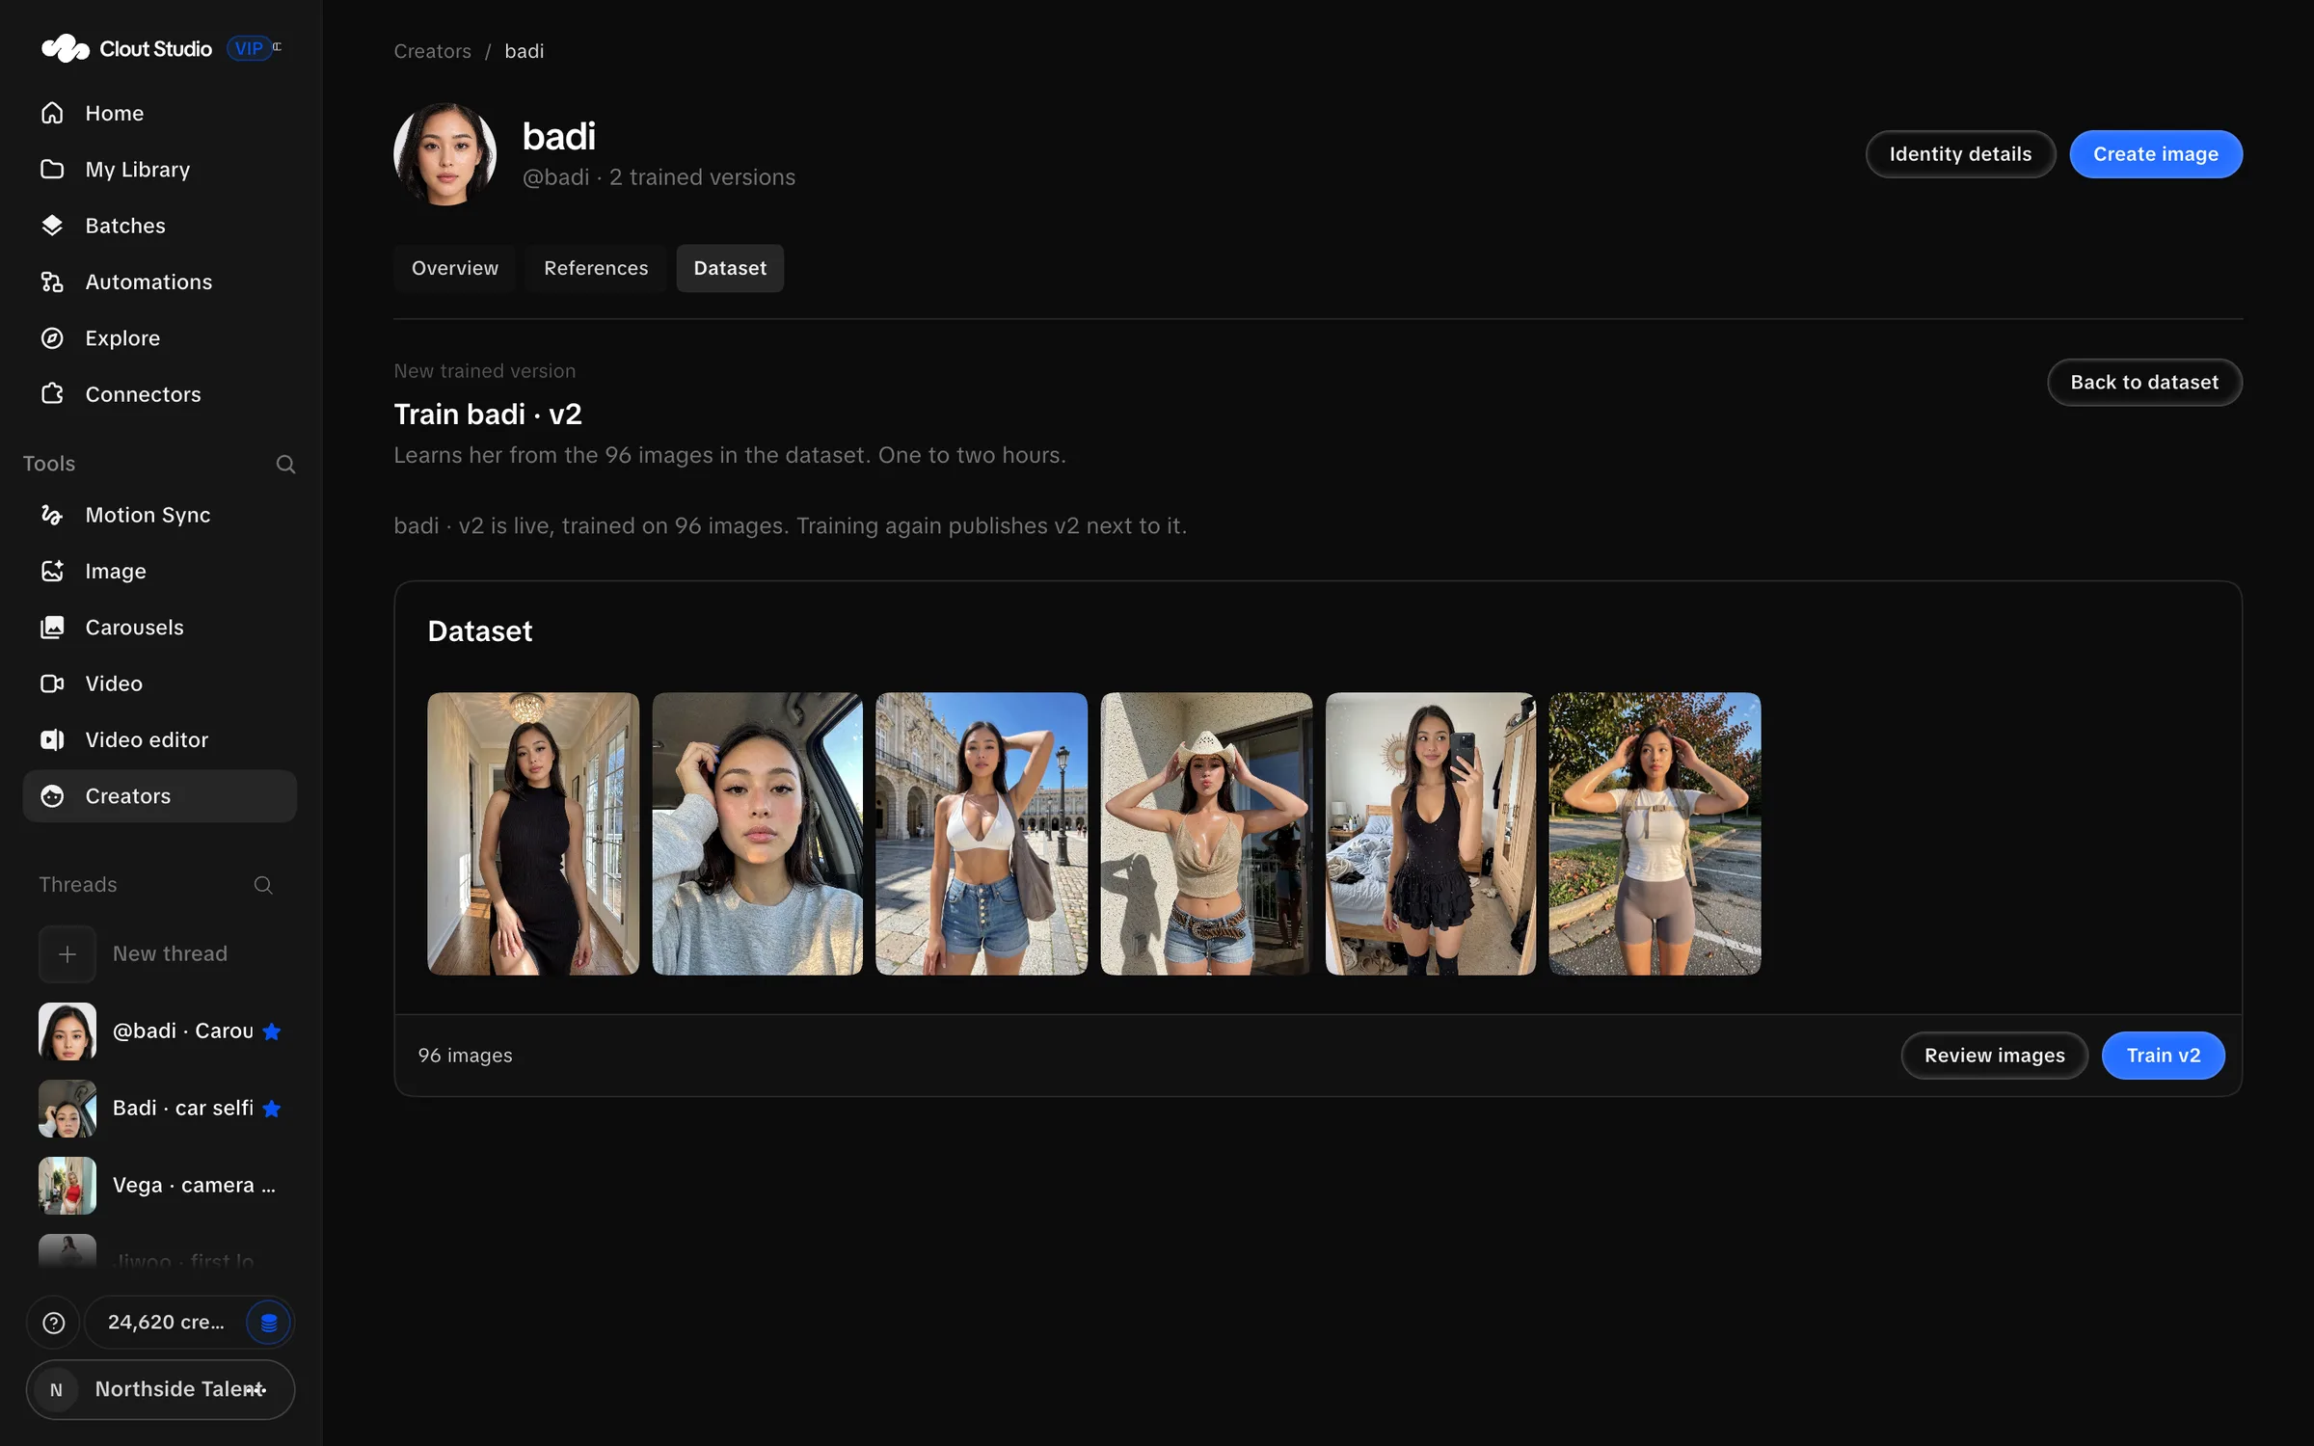
Task: Search tools with the magnifier icon
Action: [285, 465]
